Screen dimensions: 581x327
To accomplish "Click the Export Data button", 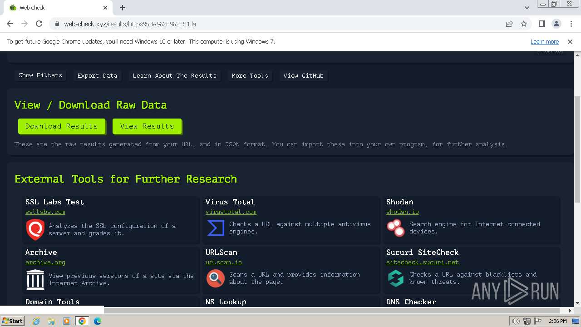I will pyautogui.click(x=97, y=76).
